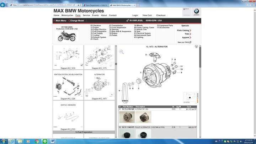Open the help icon next to the Qty column

click(x=180, y=107)
